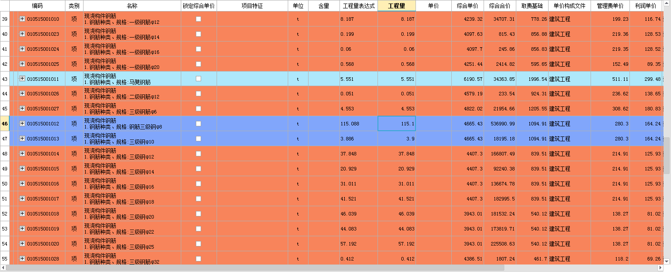
Task: Click the 编码 column header
Action: coord(38,6)
